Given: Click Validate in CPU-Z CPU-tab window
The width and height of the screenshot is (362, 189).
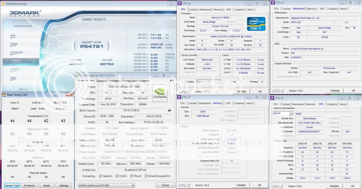Looking at the screenshot, I should click(241, 91).
